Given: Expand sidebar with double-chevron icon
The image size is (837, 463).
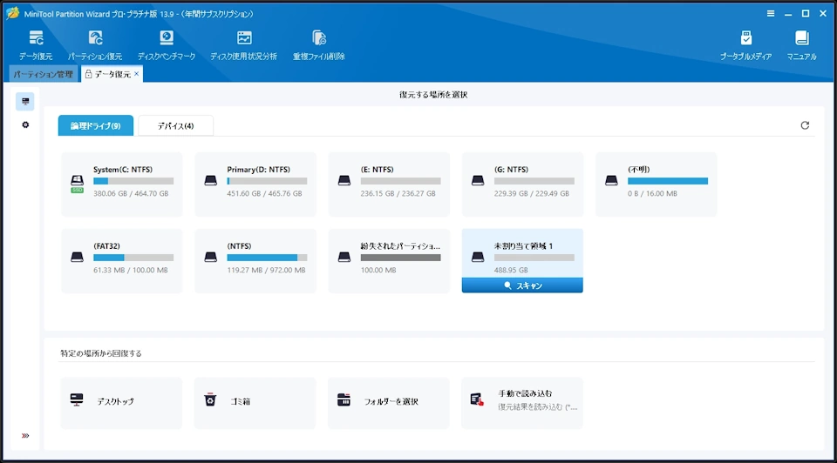Looking at the screenshot, I should pos(25,436).
